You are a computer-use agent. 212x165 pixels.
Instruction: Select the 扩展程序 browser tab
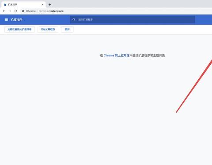[23, 4]
